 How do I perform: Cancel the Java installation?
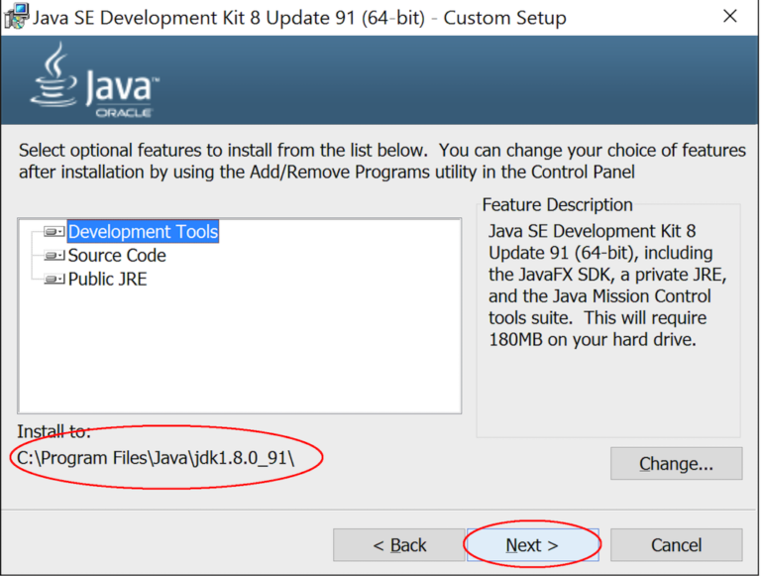[x=676, y=545]
